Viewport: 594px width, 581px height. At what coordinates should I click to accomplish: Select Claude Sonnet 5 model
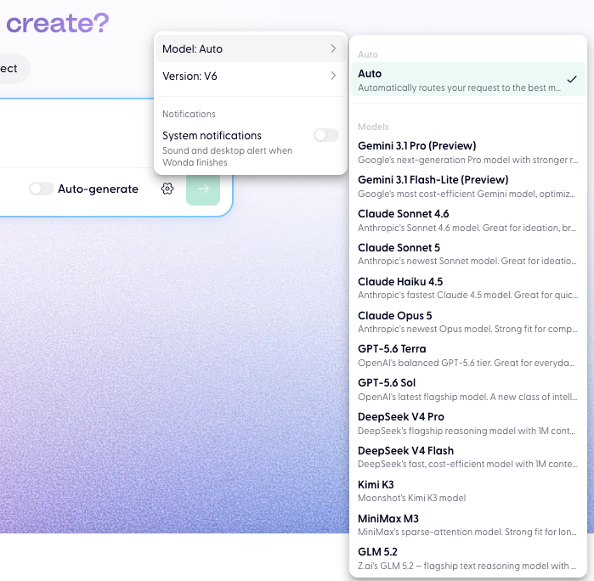[x=468, y=254]
